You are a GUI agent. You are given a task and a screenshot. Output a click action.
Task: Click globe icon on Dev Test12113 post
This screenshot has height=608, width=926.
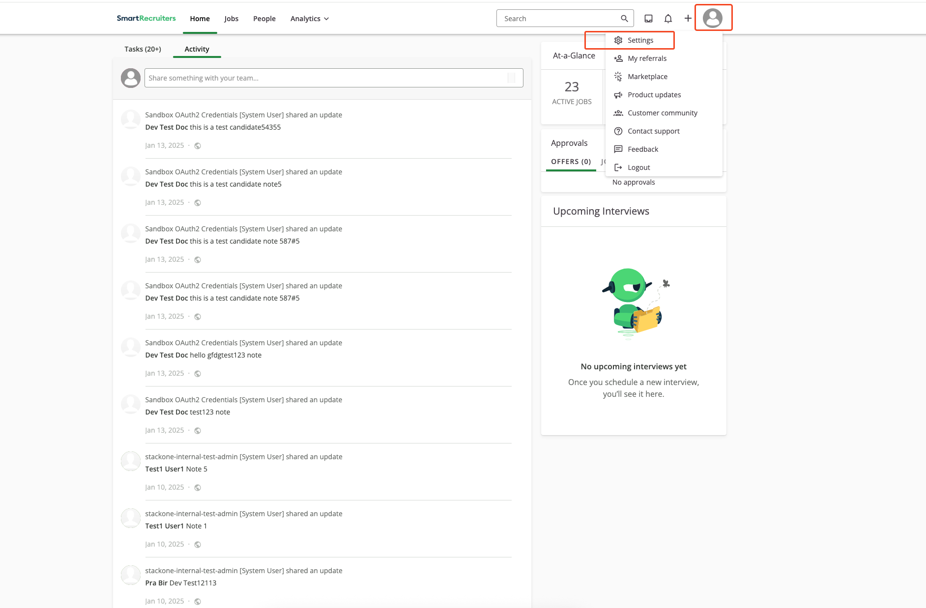[198, 602]
